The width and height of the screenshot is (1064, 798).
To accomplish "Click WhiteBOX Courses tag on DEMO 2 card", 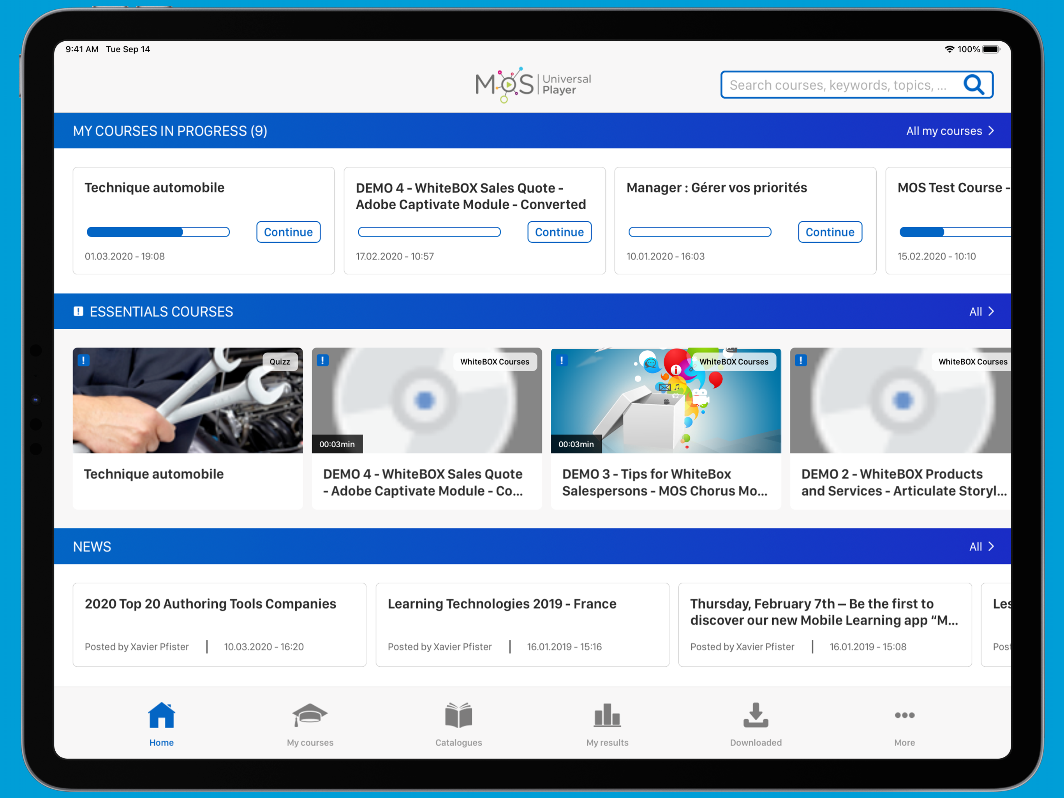I will click(972, 362).
